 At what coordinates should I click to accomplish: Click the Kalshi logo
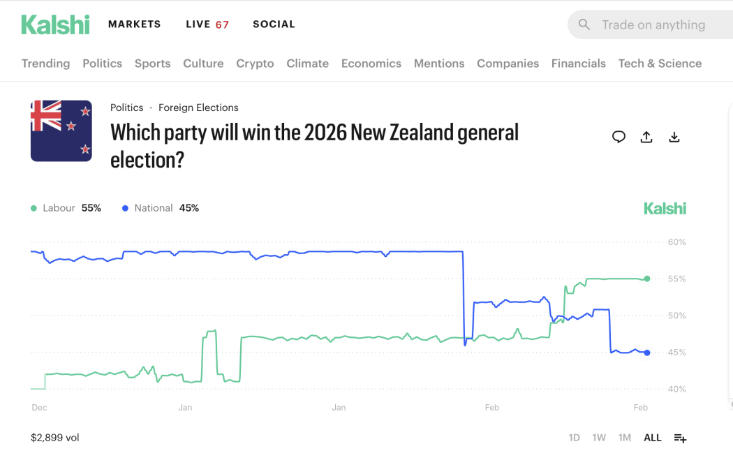coord(55,24)
